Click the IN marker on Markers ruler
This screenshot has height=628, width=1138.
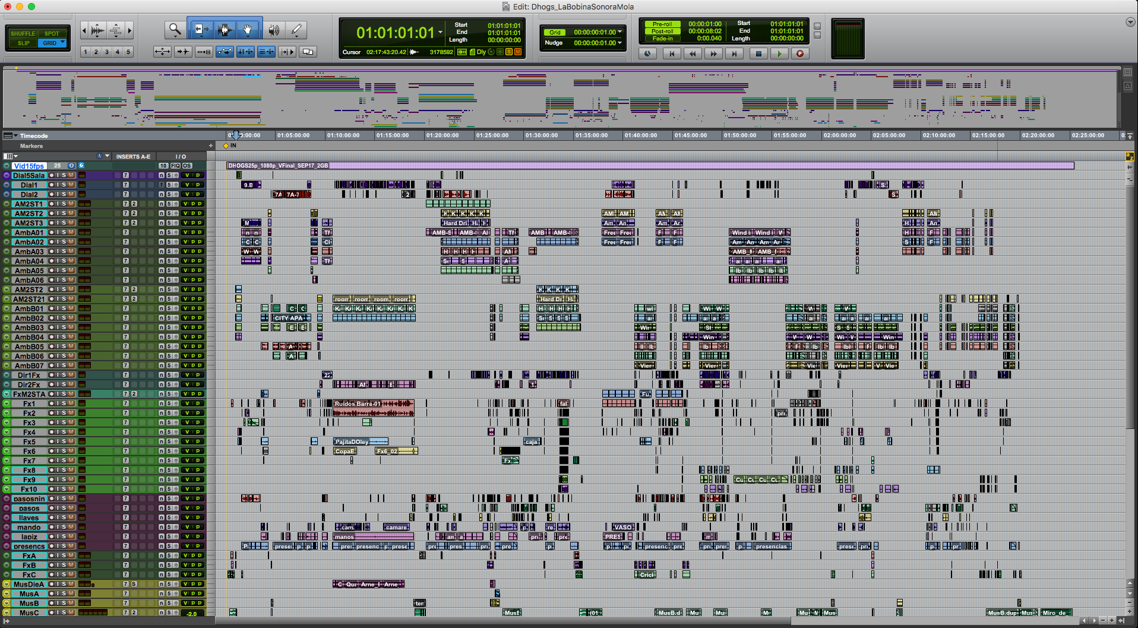click(226, 146)
